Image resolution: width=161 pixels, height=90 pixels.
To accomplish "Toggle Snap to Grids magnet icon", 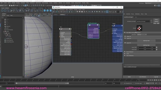I will tap(33, 5).
